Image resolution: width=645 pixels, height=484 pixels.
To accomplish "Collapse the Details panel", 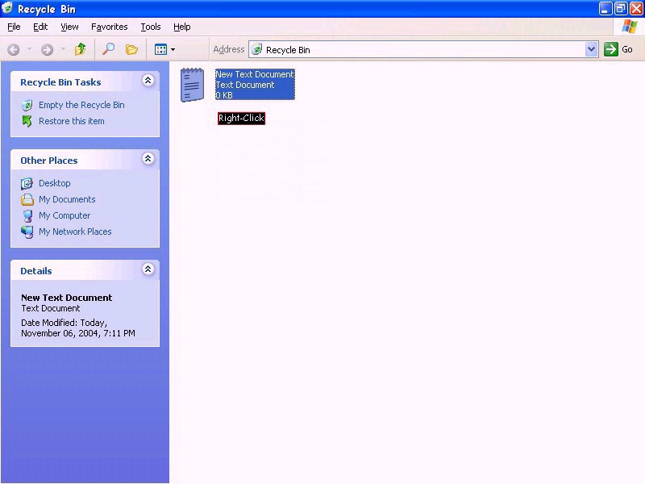I will pyautogui.click(x=148, y=269).
